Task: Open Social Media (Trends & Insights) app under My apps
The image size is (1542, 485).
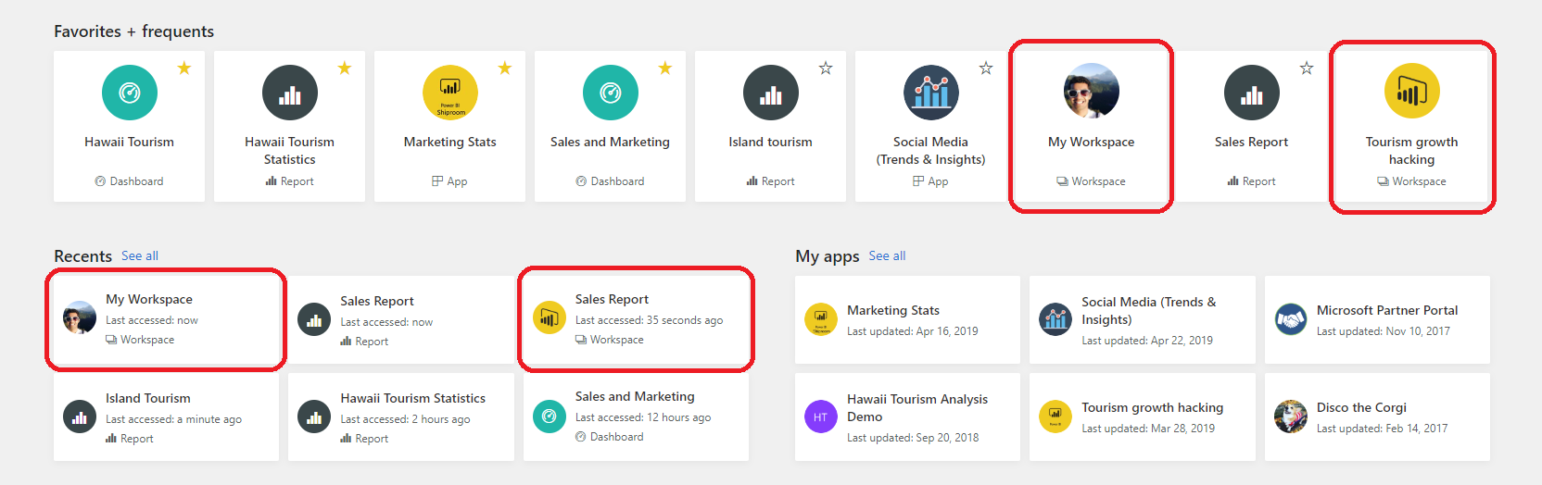Action: (x=1143, y=320)
